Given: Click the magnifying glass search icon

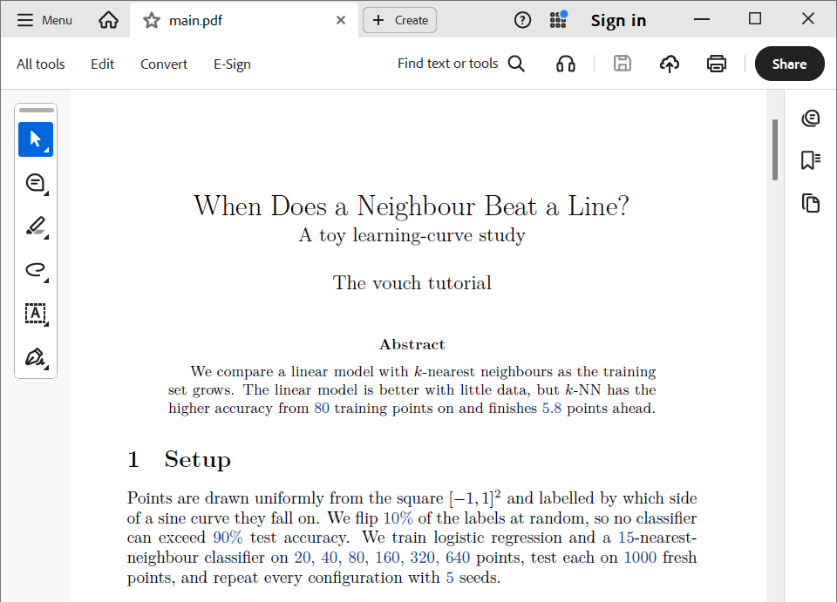Looking at the screenshot, I should [516, 64].
